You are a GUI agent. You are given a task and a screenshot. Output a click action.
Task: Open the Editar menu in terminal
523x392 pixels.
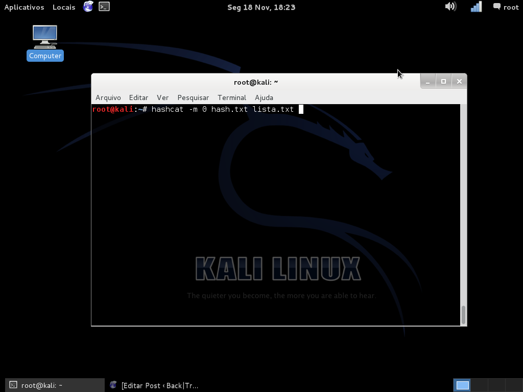[x=138, y=97]
